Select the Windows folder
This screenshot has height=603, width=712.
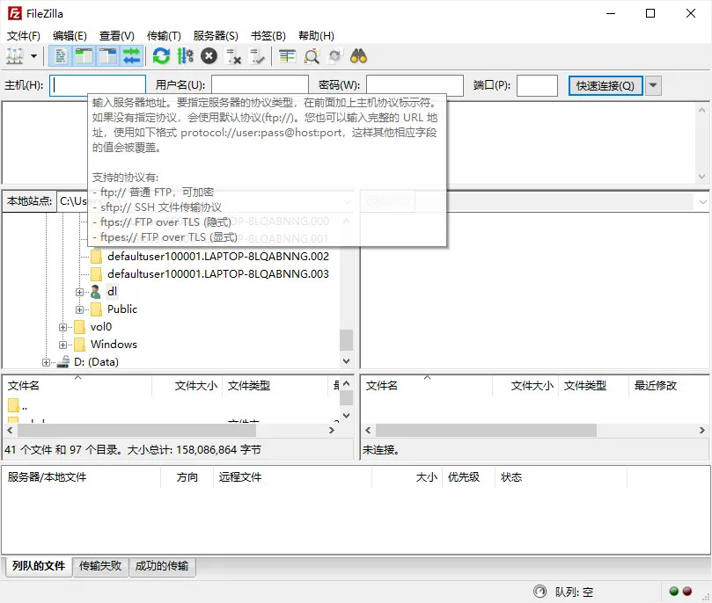[114, 345]
